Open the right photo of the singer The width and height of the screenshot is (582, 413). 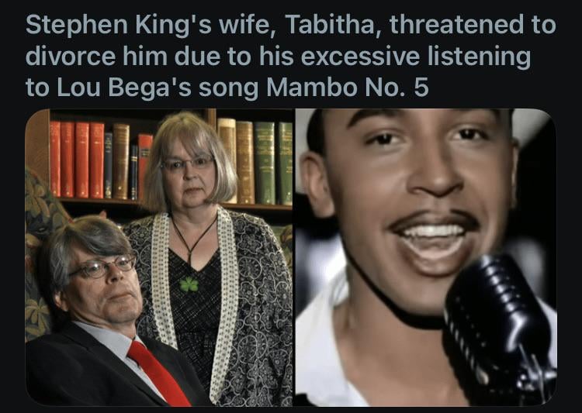426,257
